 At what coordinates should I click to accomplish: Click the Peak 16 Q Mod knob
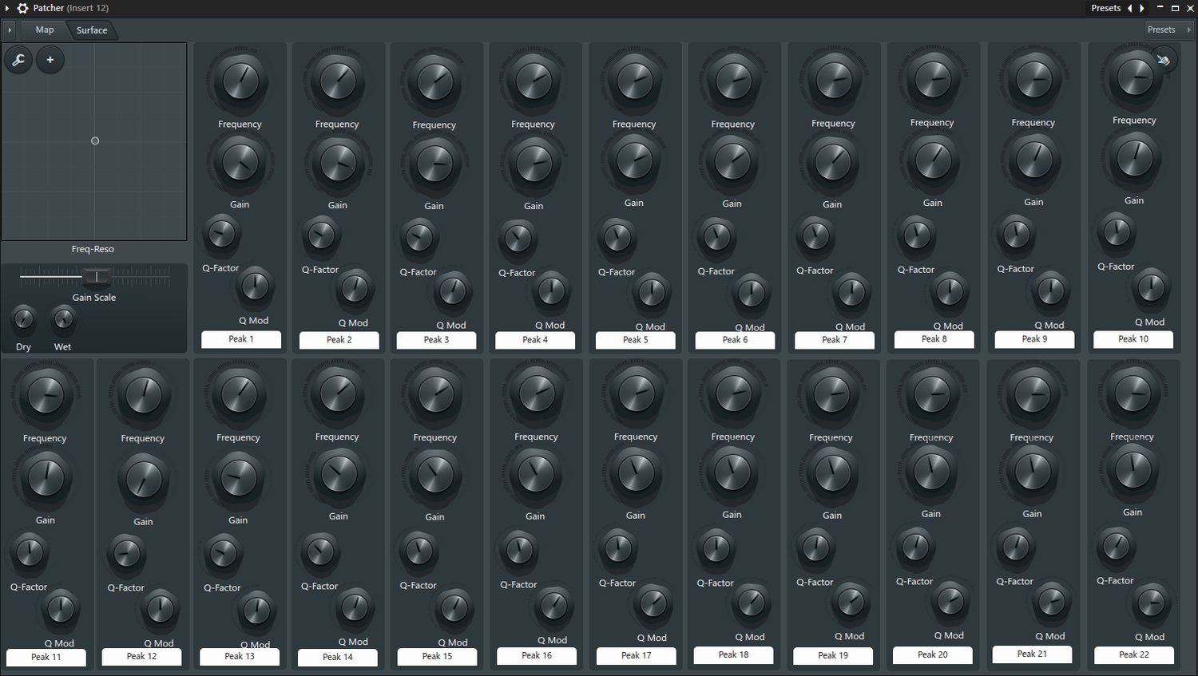[x=553, y=606]
